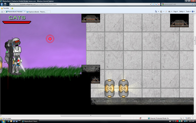Open the Tools menu

pyautogui.click(x=188, y=11)
